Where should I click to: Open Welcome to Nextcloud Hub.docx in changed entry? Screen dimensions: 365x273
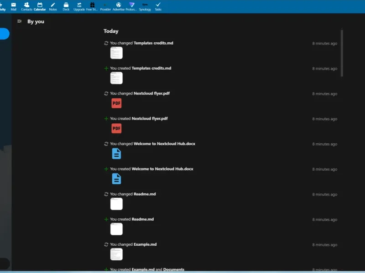point(164,144)
